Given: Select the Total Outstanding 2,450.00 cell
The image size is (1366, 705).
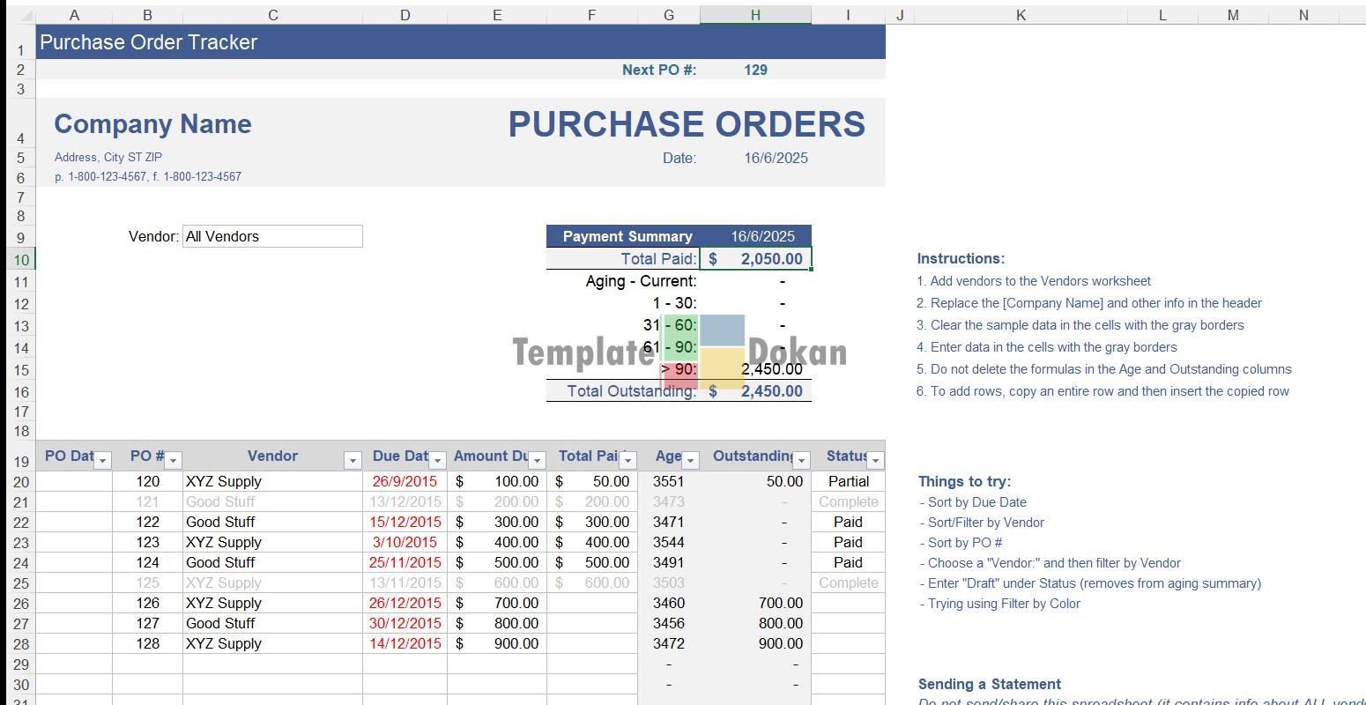Looking at the screenshot, I should coord(755,391).
